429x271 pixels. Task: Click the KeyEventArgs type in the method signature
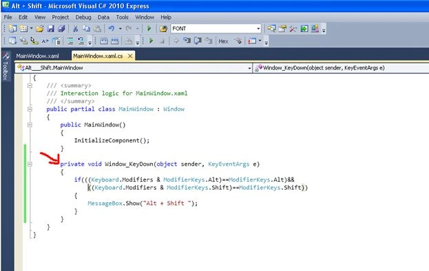click(229, 164)
